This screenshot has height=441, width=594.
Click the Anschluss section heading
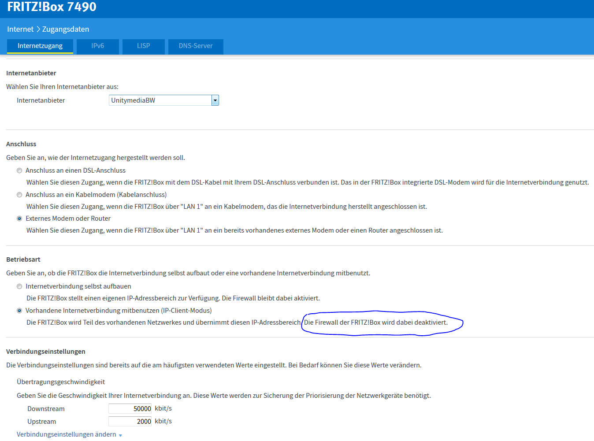click(x=21, y=144)
